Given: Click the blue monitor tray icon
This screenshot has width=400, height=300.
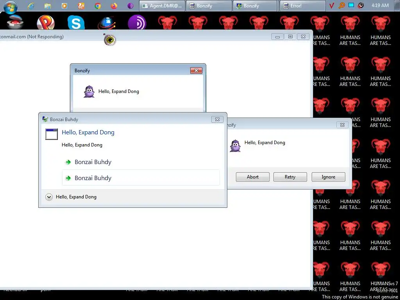Looking at the screenshot, I should tap(351, 5).
